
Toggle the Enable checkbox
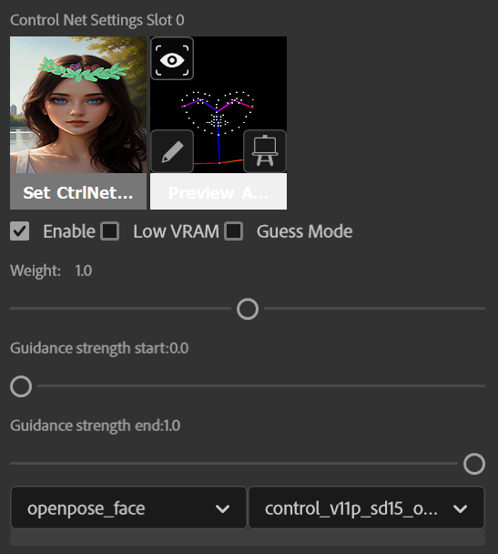19,231
